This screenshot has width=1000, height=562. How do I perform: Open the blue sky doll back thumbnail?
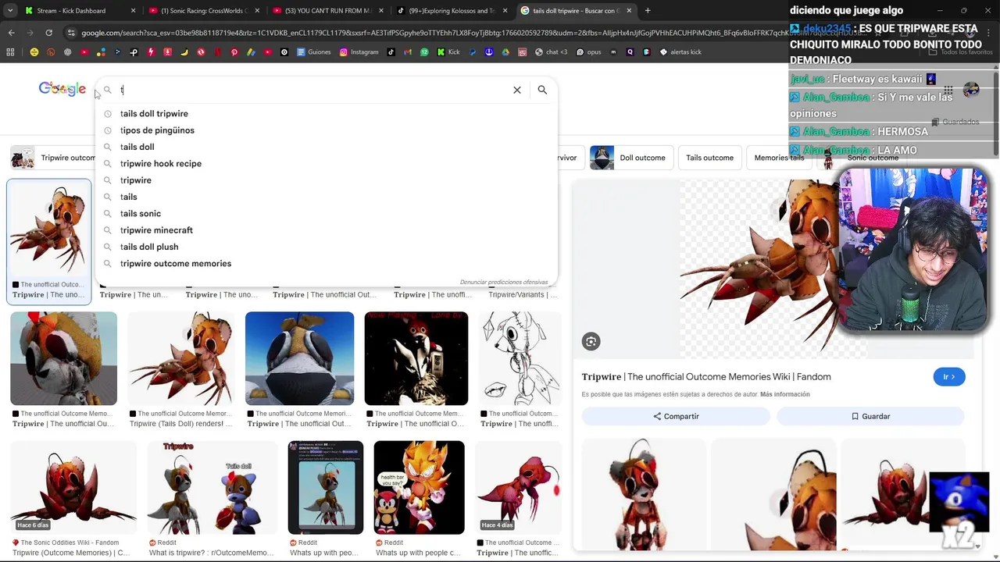pos(300,358)
